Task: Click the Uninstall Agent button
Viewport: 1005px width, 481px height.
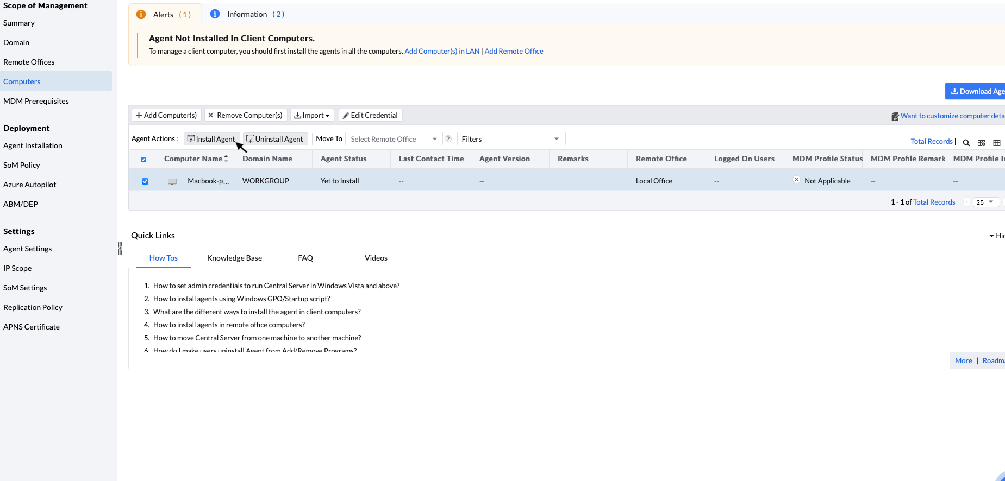Action: [x=275, y=139]
